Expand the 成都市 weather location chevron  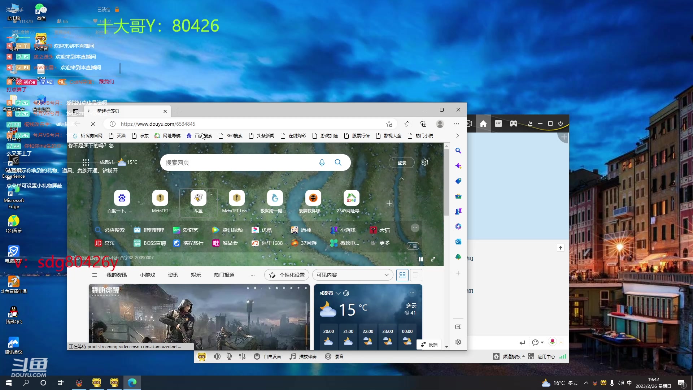[338, 293]
